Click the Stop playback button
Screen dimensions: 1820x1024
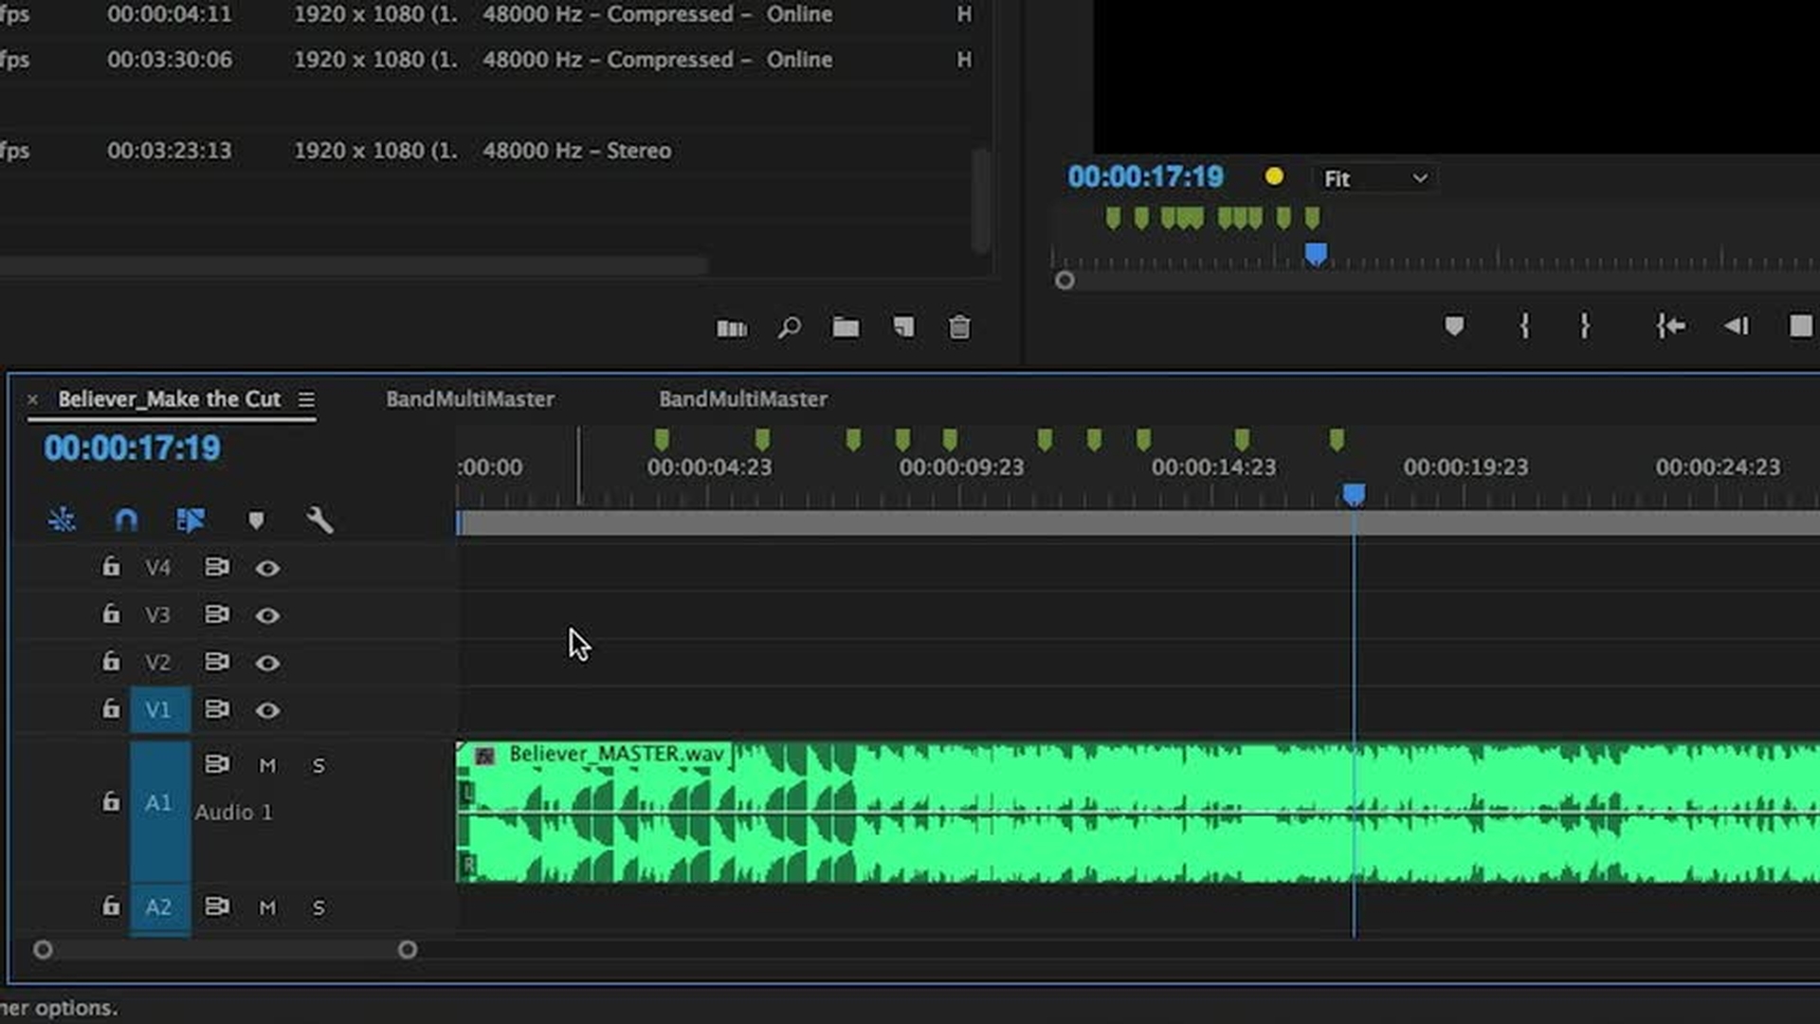point(1800,326)
